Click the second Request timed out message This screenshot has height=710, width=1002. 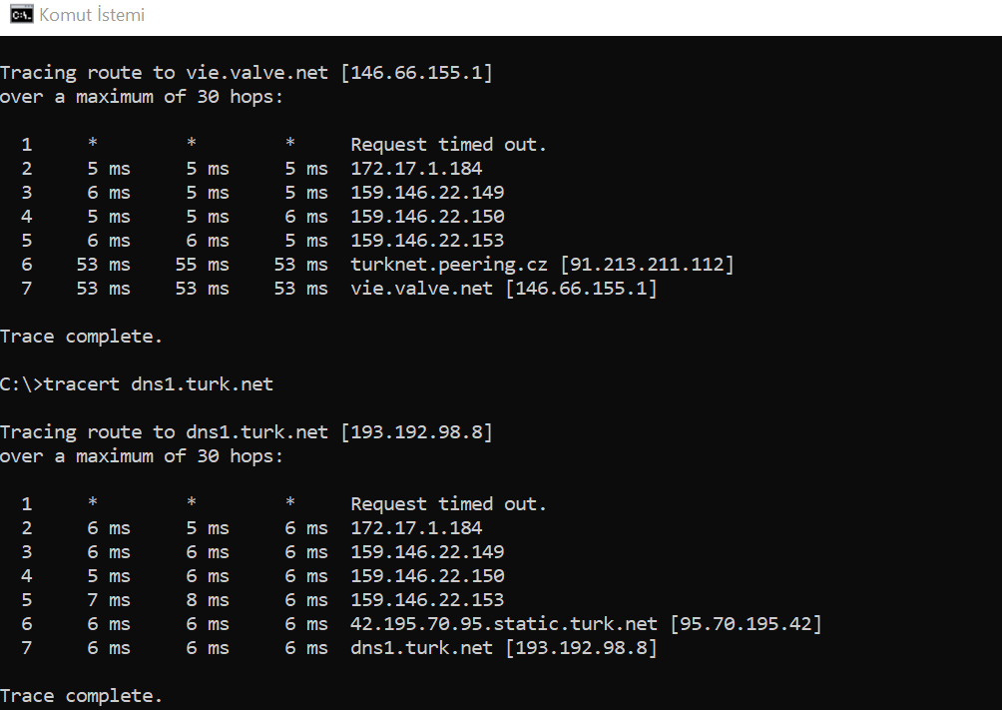click(x=448, y=504)
